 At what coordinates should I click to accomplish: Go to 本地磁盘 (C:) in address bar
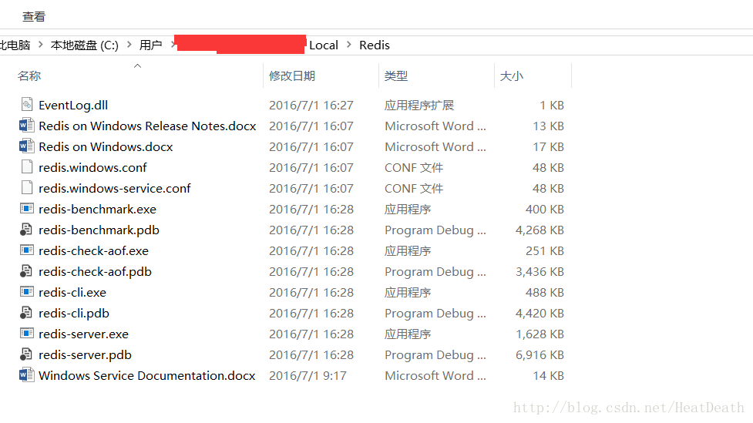[85, 45]
